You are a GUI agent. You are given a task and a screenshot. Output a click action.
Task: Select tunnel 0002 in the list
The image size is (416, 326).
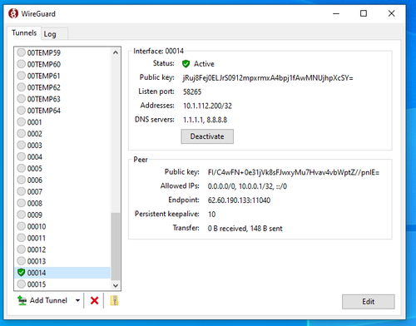(63, 134)
